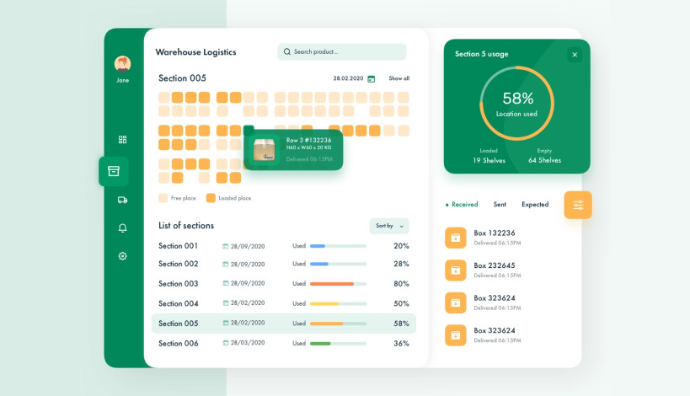The image size is (690, 396).
Task: Click the Show all link
Action: [398, 78]
